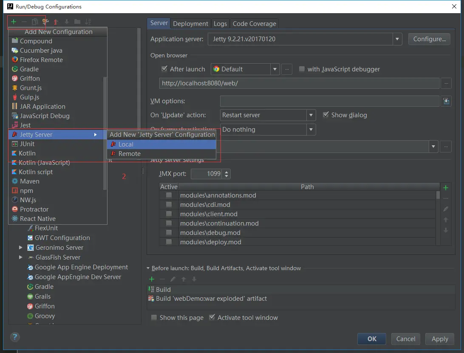
Task: Click the pencil edit icon beside the modules table
Action: 446,209
